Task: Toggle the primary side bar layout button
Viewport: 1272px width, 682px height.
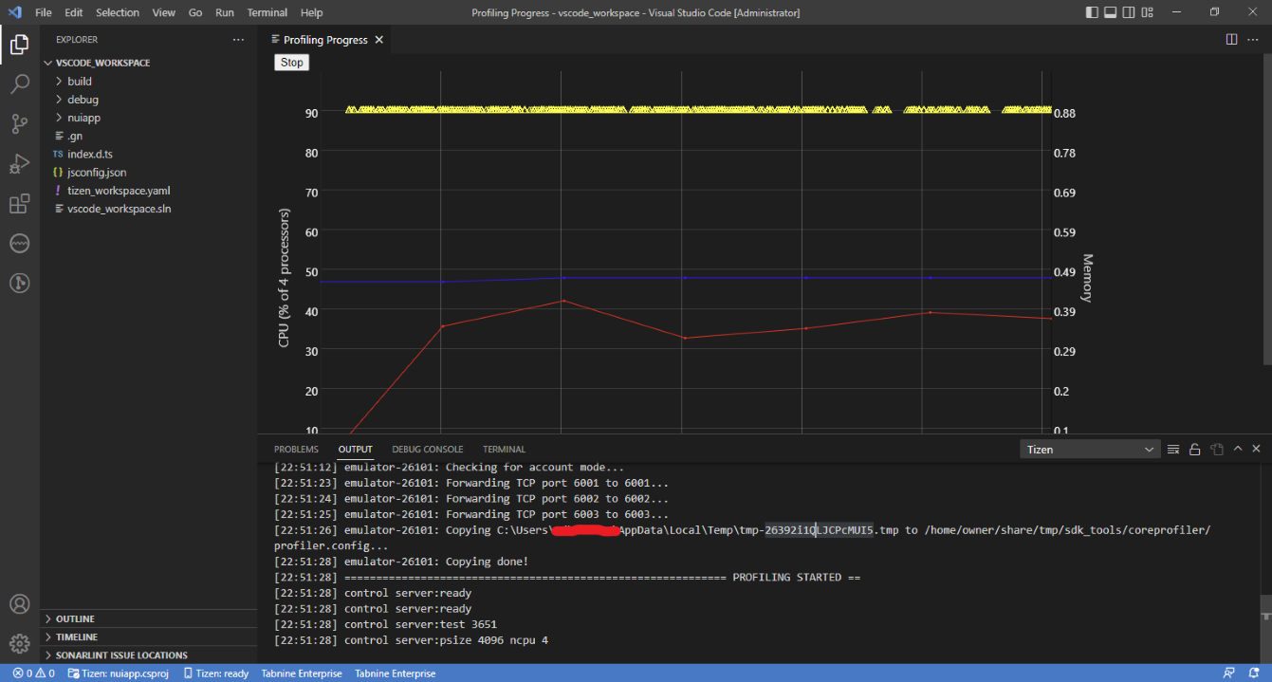Action: pos(1091,12)
